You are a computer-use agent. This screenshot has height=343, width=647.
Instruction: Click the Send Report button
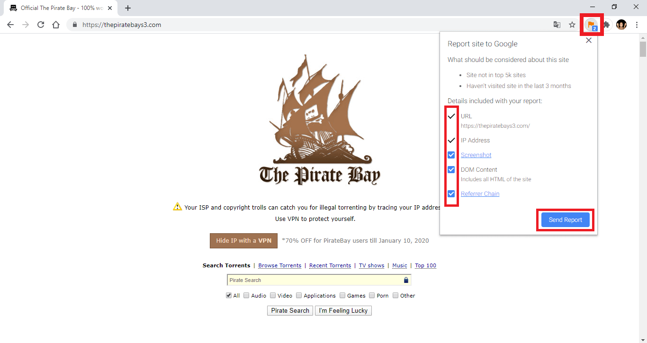point(565,220)
